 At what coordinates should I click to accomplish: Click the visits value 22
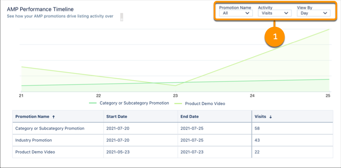point(257,152)
